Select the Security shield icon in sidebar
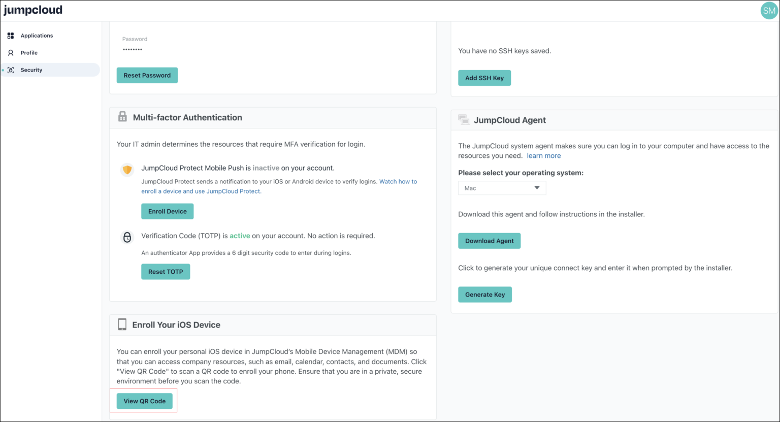The width and height of the screenshot is (780, 422). (x=11, y=70)
